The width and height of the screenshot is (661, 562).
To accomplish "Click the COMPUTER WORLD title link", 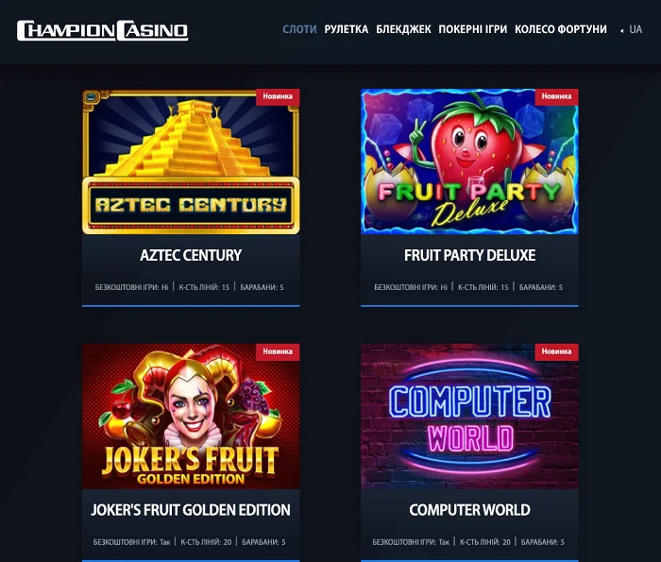I will [x=469, y=510].
